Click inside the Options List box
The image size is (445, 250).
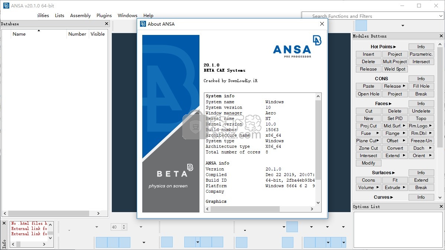pyautogui.click(x=398, y=230)
